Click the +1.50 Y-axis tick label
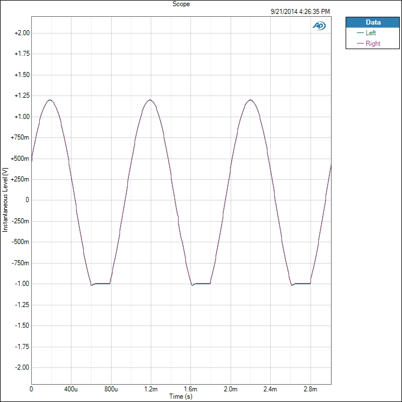The height and width of the screenshot is (402, 402). pyautogui.click(x=22, y=75)
